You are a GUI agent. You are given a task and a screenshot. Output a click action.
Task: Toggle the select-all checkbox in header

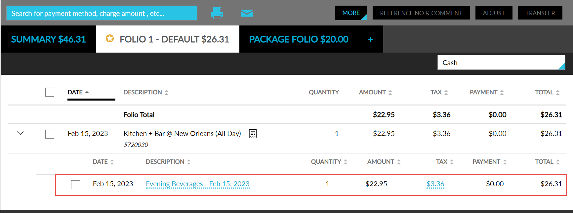point(50,92)
